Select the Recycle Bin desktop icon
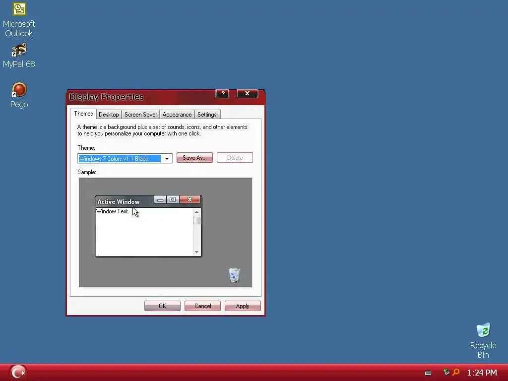 (x=483, y=340)
